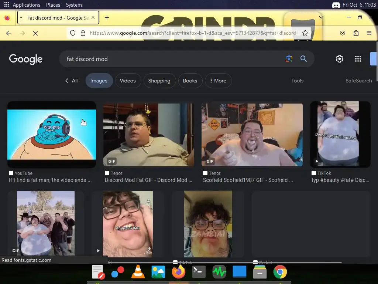Click the page vertical scrollbar
Image resolution: width=378 pixels, height=284 pixels.
pyautogui.click(x=377, y=62)
